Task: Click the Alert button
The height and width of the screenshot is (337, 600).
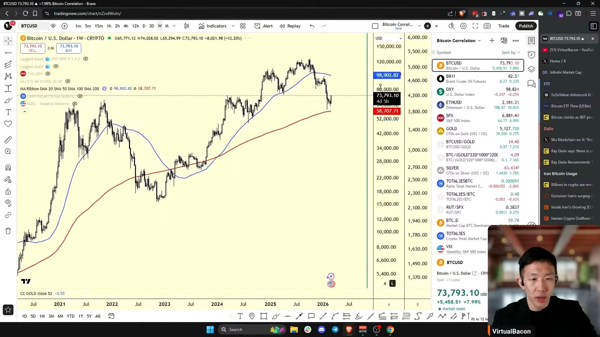Action: [x=264, y=26]
